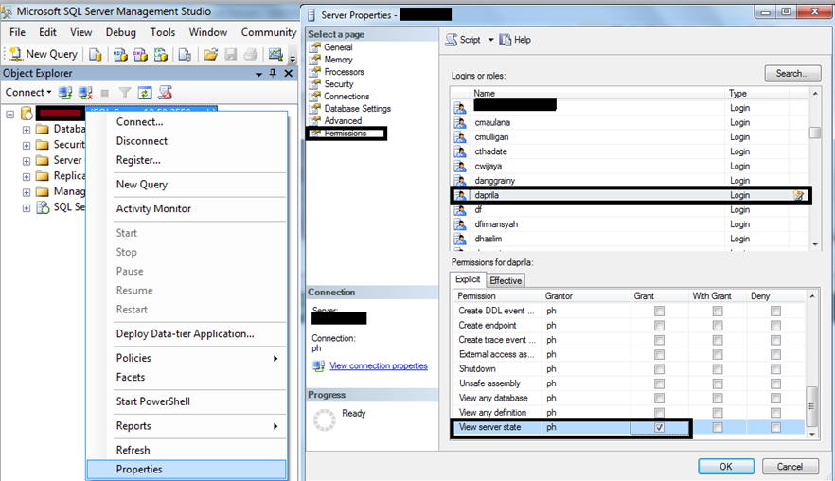Click the page icon beside Database Settings
The image size is (835, 481).
(x=314, y=108)
